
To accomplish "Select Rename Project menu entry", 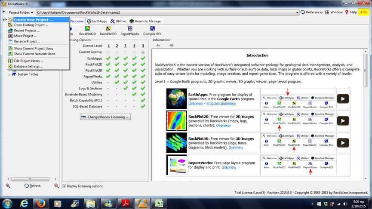I will [x=38, y=41].
